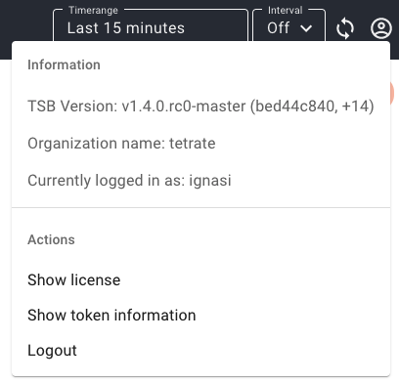Click the Actions section heading
This screenshot has height=383, width=399.
point(51,239)
